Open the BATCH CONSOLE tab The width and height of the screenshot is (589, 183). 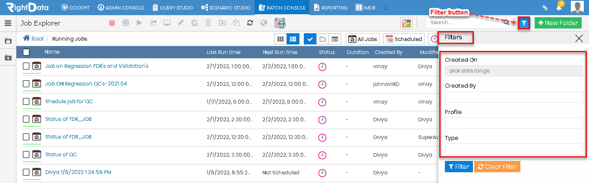pos(282,7)
